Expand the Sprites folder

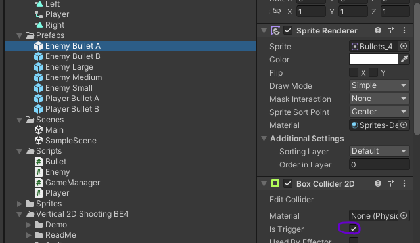[x=19, y=204]
